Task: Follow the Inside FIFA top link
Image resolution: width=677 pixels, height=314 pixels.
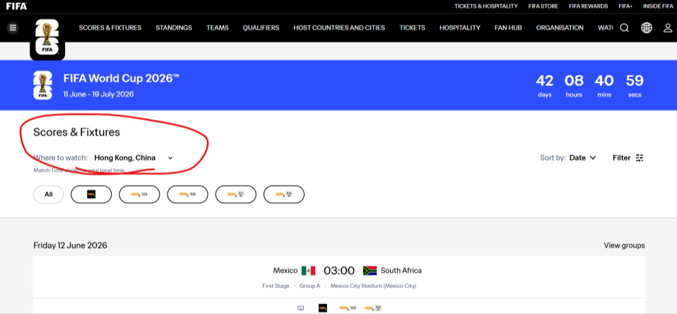Action: tap(658, 6)
